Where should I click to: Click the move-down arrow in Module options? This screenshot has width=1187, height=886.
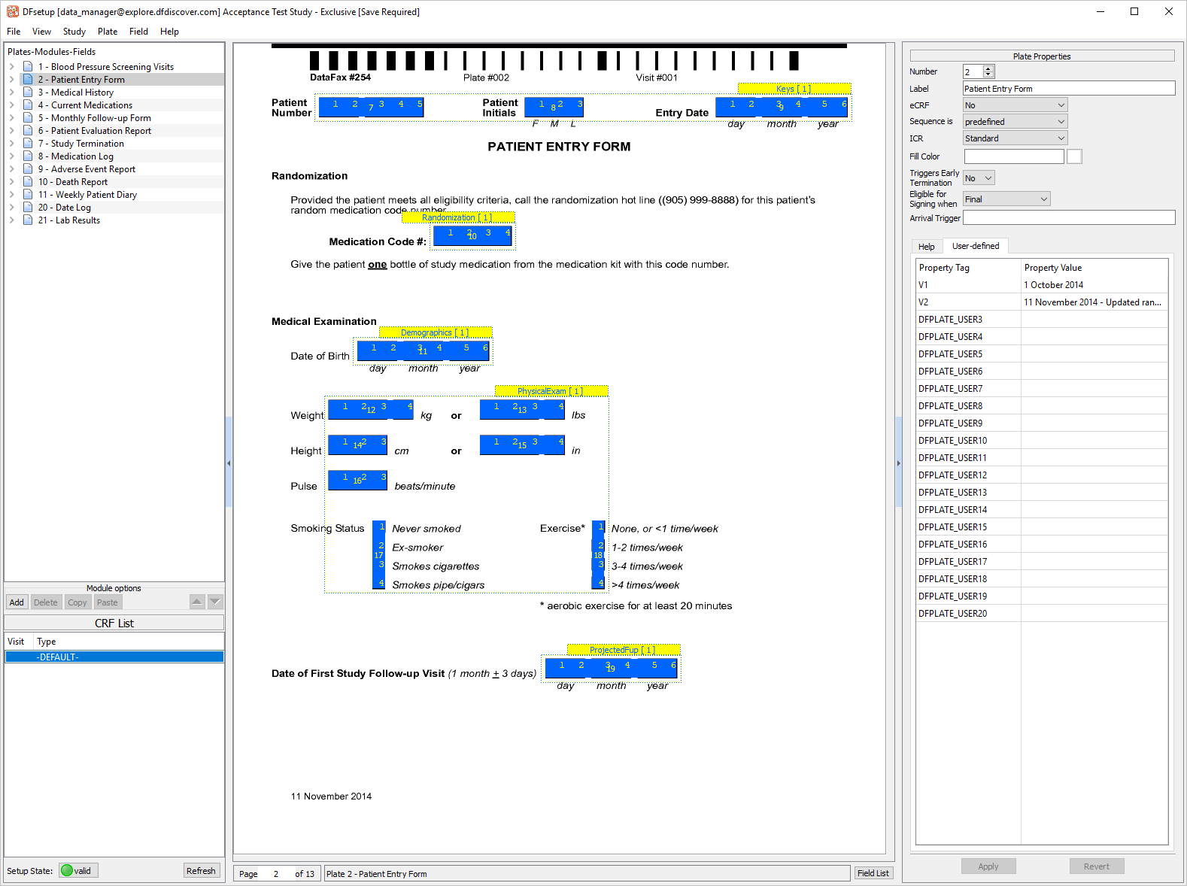(215, 602)
